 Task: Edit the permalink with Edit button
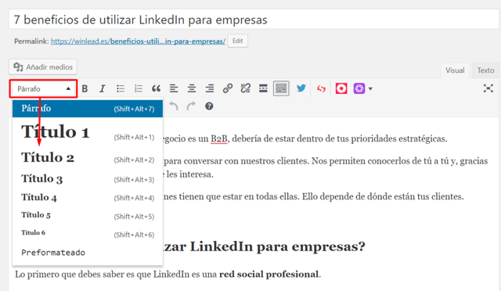point(238,41)
